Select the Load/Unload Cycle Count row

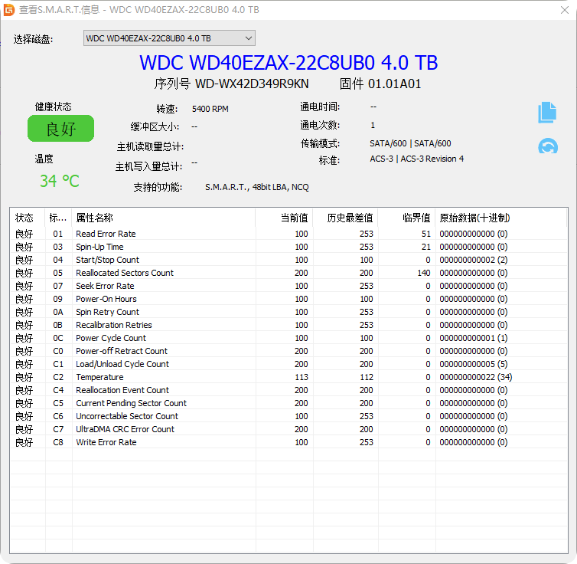point(288,364)
